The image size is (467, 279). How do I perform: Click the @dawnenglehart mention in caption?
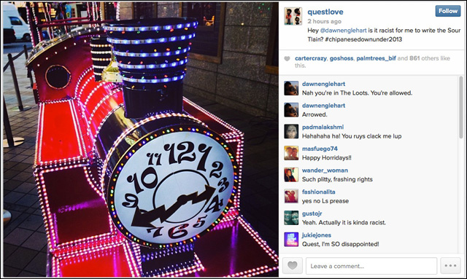pyautogui.click(x=343, y=31)
